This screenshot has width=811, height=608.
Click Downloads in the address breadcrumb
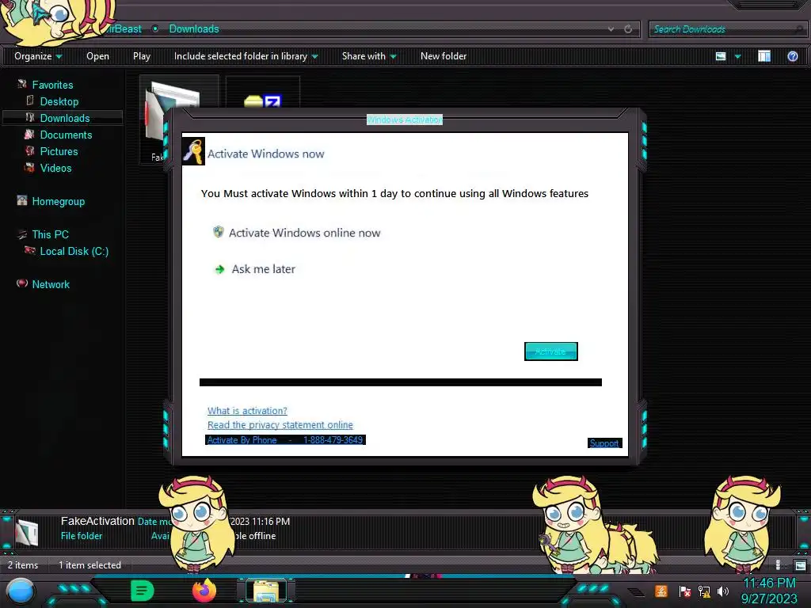point(194,29)
